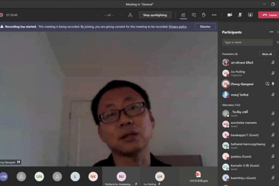
Task: Toggle mic icon for hathairat bamrungchaeng
Action: [x=273, y=146]
